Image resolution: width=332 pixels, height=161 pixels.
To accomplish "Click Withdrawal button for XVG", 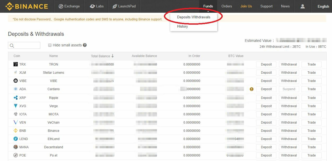I will click(289, 106).
